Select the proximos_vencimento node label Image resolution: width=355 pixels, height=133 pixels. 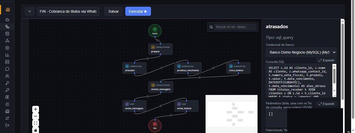[188, 70]
